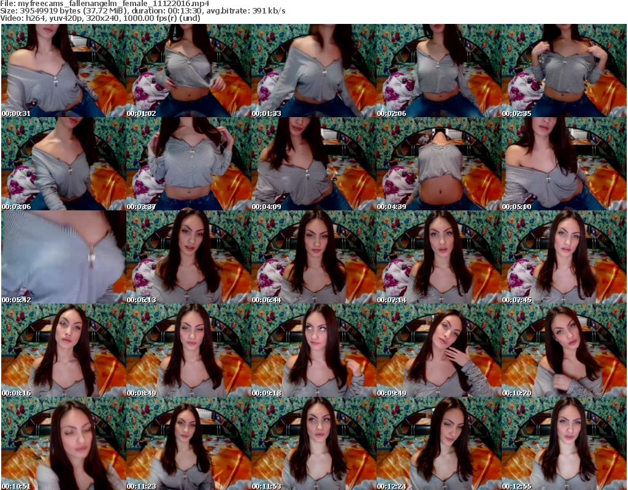
Task: Select the thumbnail frame stamped 00:05:42
Action: tap(64, 257)
